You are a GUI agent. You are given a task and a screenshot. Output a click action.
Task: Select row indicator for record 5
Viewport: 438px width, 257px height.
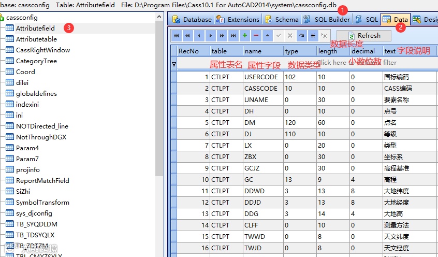[x=174, y=122]
